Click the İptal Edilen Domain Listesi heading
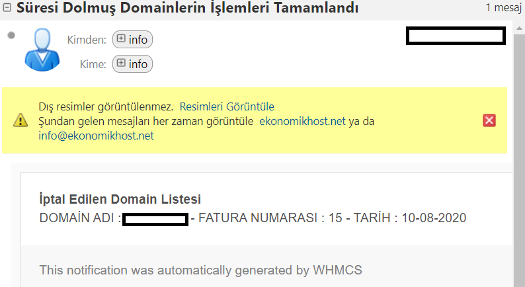525x287 pixels. (x=120, y=199)
